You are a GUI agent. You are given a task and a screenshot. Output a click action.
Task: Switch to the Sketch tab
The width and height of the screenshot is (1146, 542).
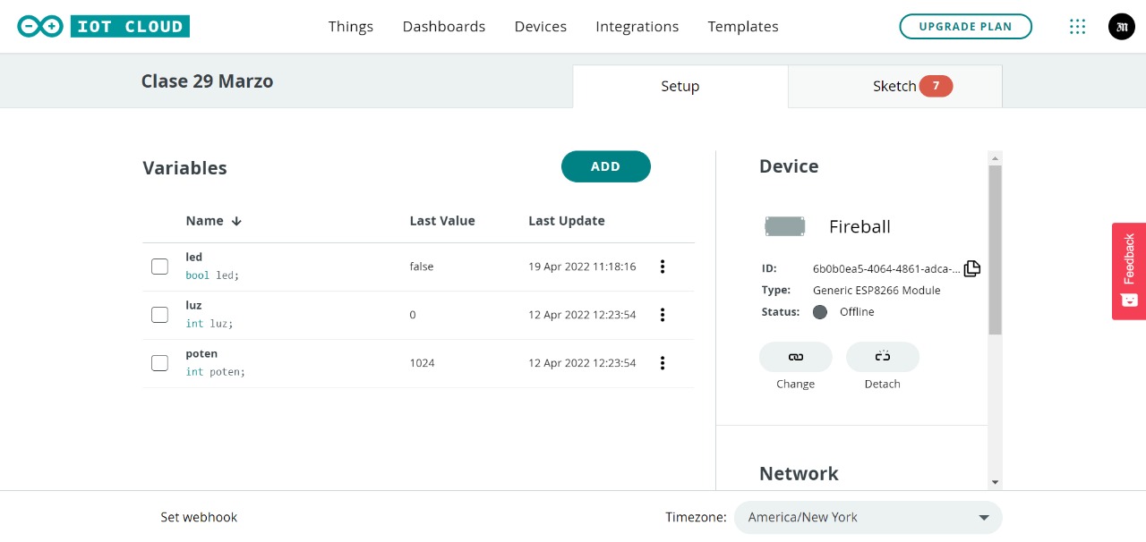click(895, 86)
